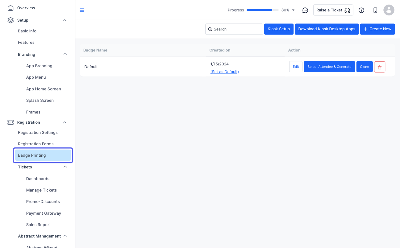
Task: Toggle the hamburger menu icon
Action: click(82, 10)
